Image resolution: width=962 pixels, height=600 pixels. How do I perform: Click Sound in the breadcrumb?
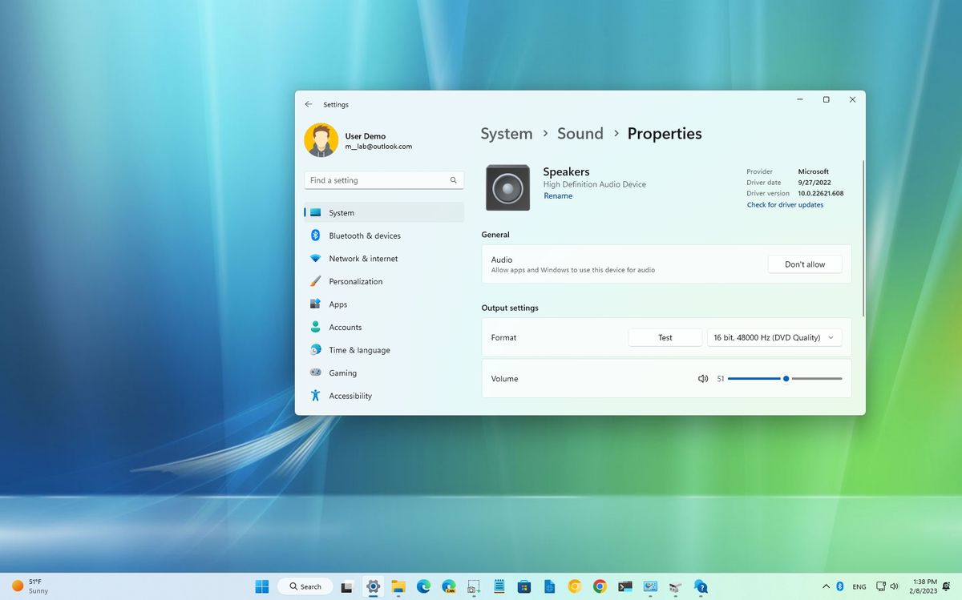coord(580,133)
